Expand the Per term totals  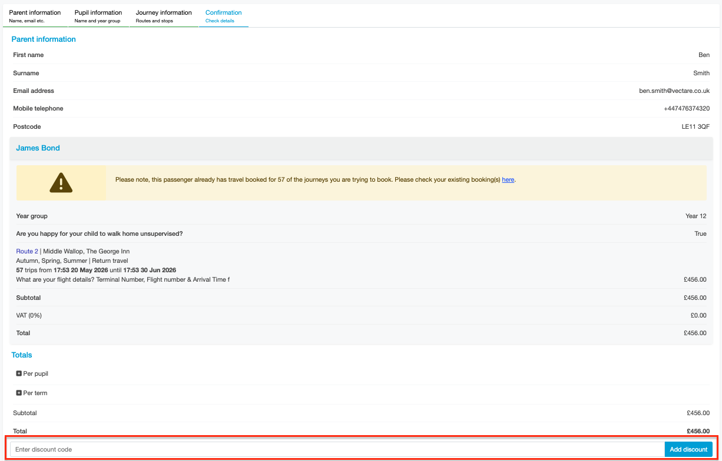pos(31,393)
